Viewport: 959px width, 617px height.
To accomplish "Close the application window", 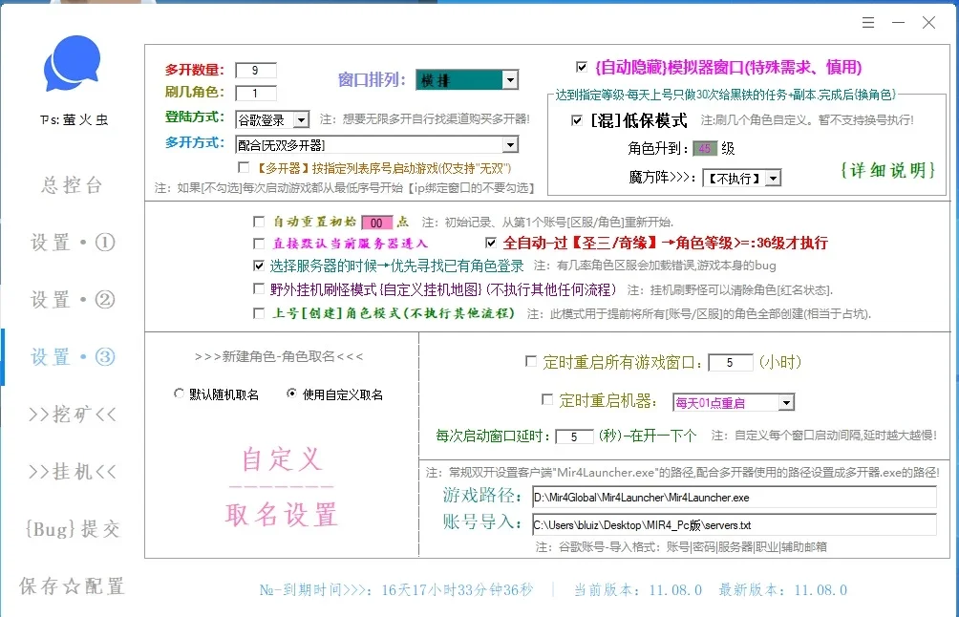I will 928,23.
